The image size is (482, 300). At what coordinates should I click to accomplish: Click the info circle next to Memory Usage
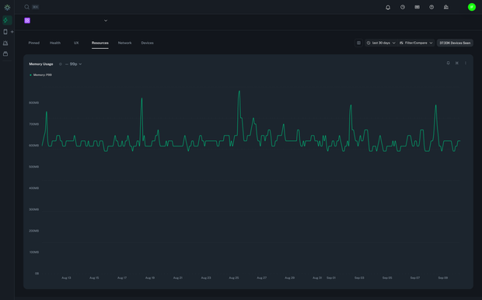pos(61,64)
